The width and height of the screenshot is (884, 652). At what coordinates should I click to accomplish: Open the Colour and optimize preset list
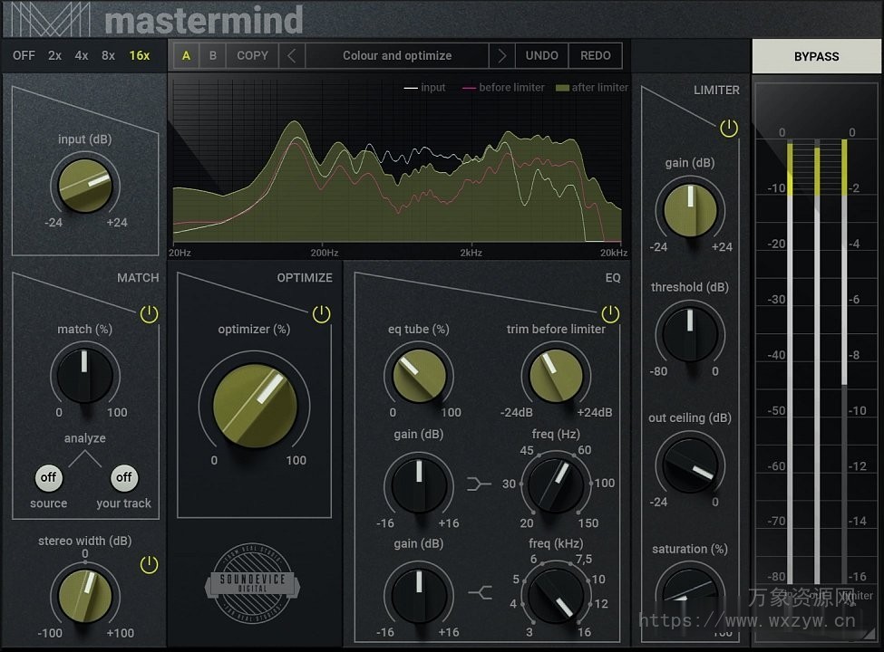(396, 55)
